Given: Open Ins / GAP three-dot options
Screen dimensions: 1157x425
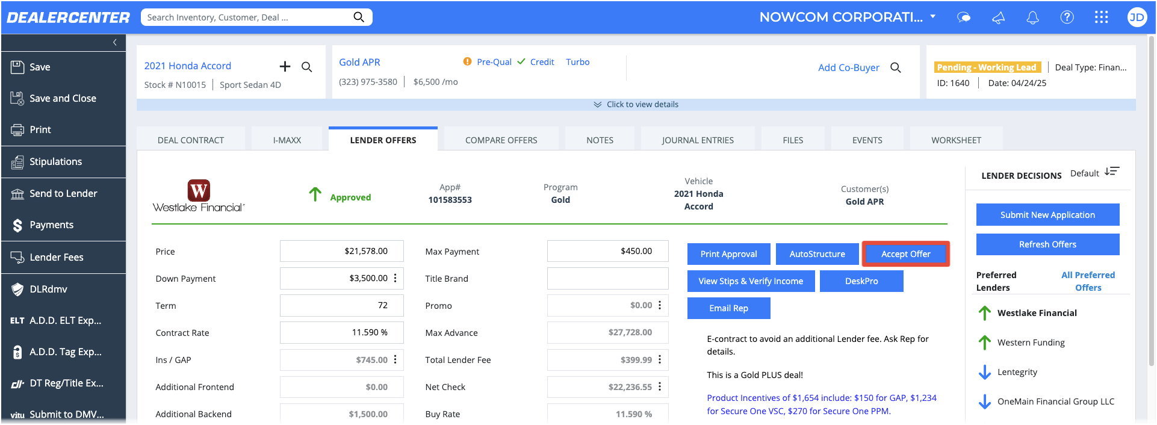Looking at the screenshot, I should [x=395, y=359].
